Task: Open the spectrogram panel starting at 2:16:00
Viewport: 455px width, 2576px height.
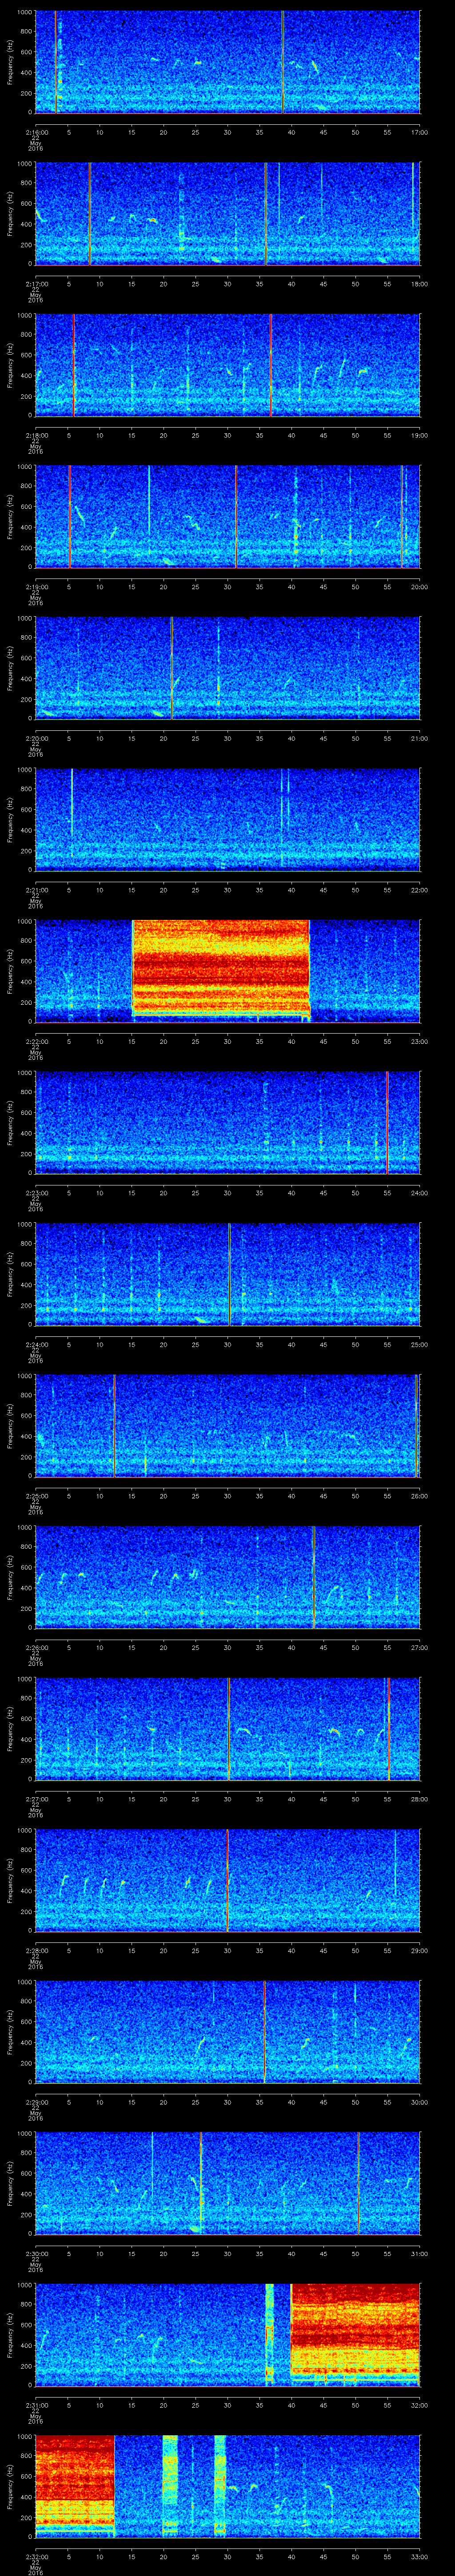Action: coord(228,62)
